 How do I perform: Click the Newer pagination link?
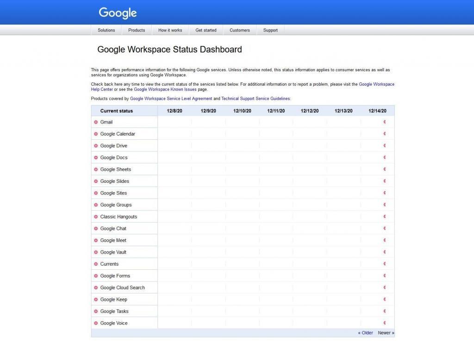pos(386,333)
